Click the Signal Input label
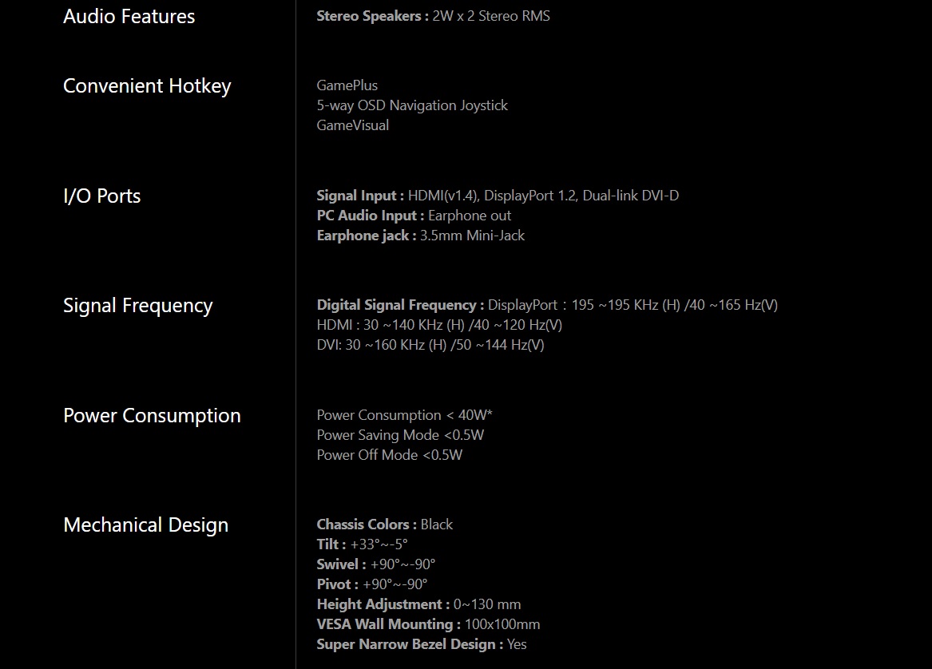932x669 pixels. 360,196
